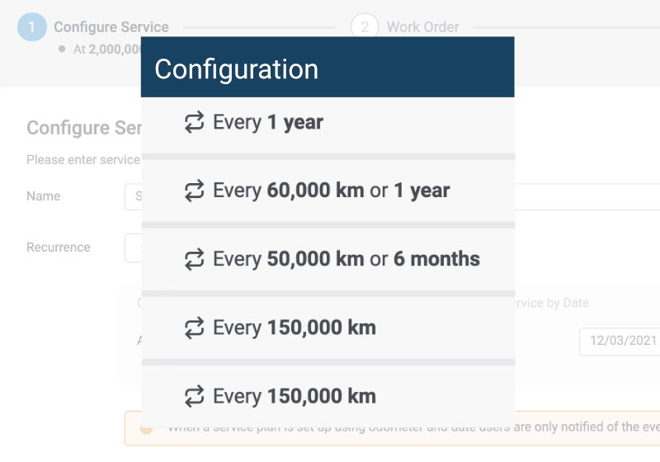The height and width of the screenshot is (462, 660).
Task: Open the Recurrence dropdown field
Action: [x=133, y=248]
